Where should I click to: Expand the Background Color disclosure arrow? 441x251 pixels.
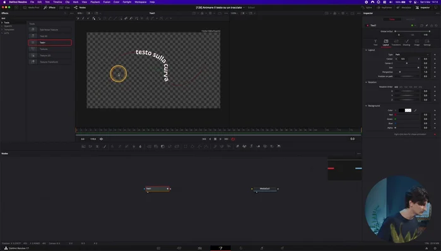[396, 111]
